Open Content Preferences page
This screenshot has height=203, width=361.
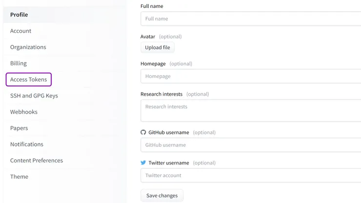37,161
